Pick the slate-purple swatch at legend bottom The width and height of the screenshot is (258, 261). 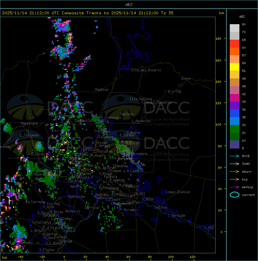(x=234, y=144)
